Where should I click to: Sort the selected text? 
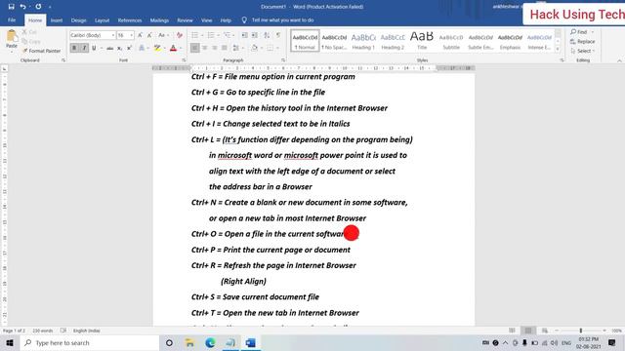267,35
